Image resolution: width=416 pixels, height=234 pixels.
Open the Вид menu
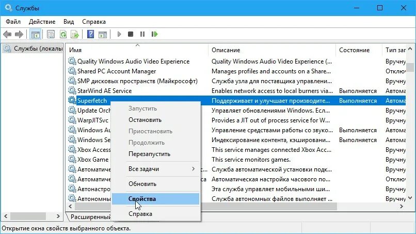69,22
